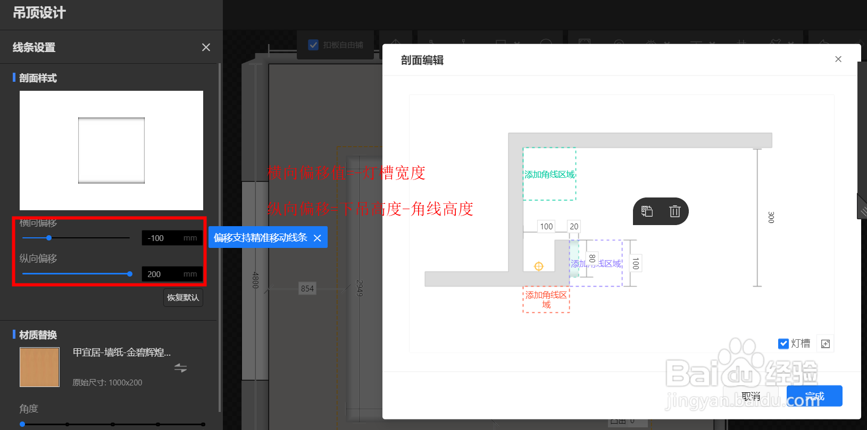Click the green 添加角线区域 box
The width and height of the screenshot is (867, 430).
[549, 174]
